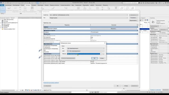Click the URL parameter row
This screenshot has width=169, height=95.
click(52, 50)
